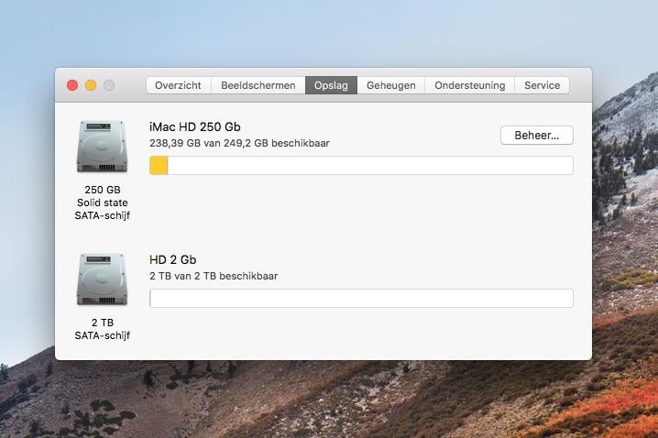Close the window with red button
Screen dimensions: 658x438
(x=72, y=85)
